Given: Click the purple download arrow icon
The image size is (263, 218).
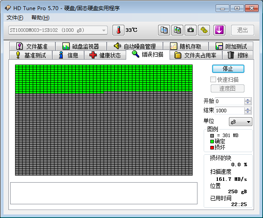Looking at the screenshot, I should (219, 30).
